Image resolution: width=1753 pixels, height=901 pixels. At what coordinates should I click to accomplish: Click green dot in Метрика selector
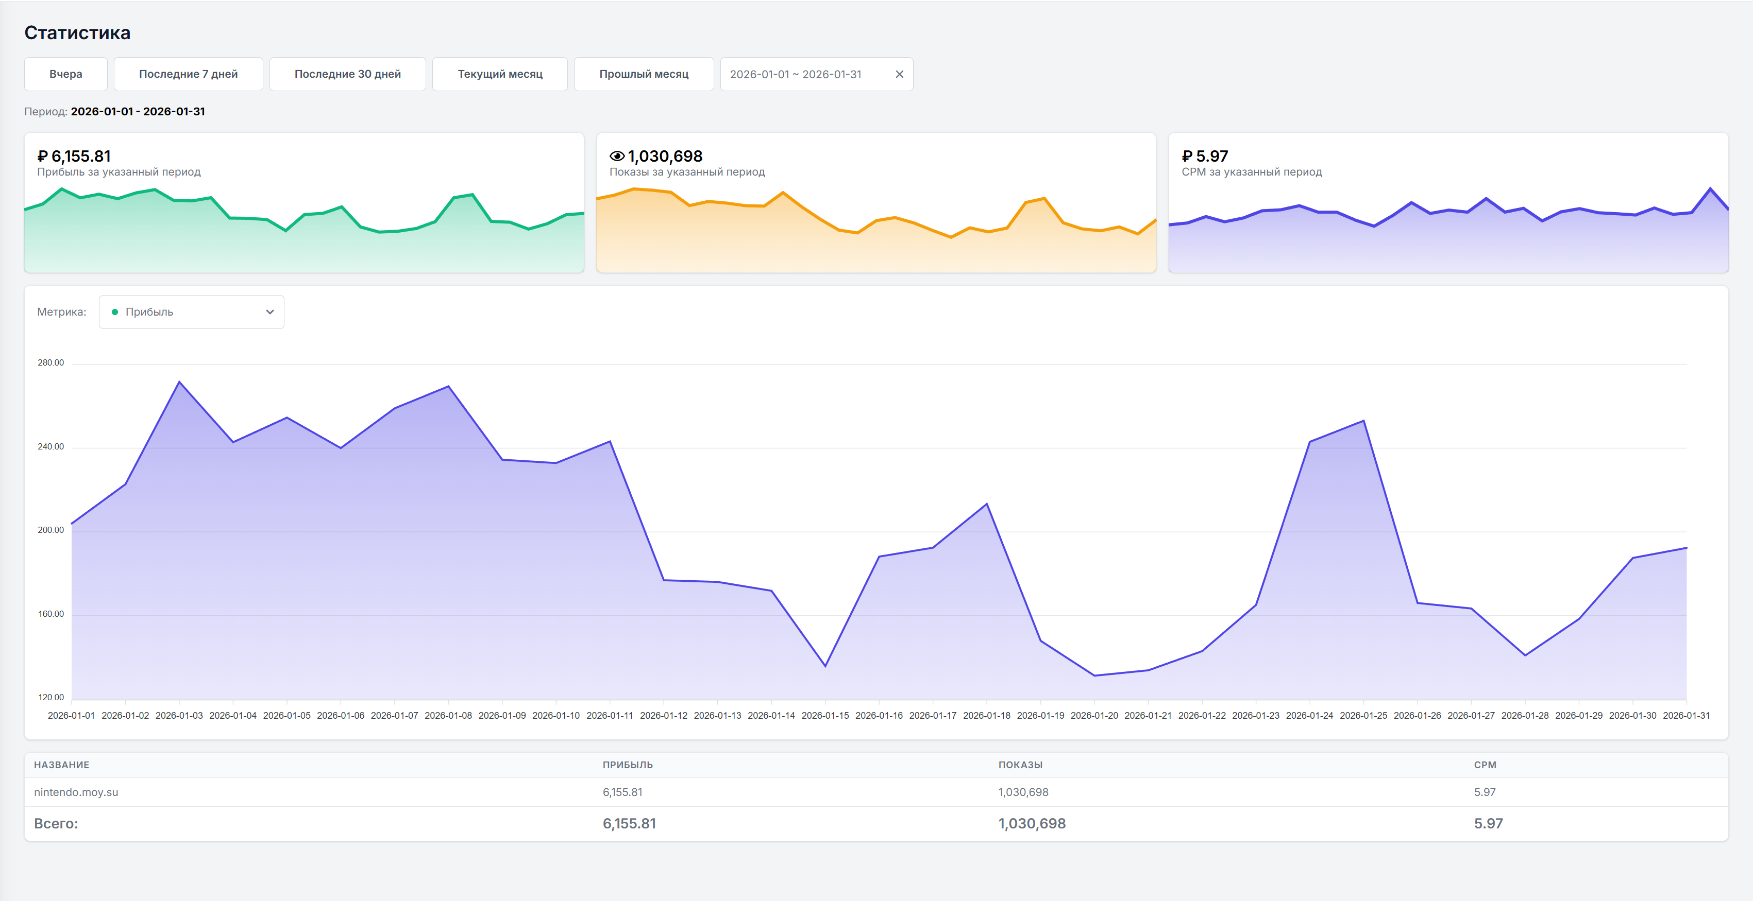115,312
